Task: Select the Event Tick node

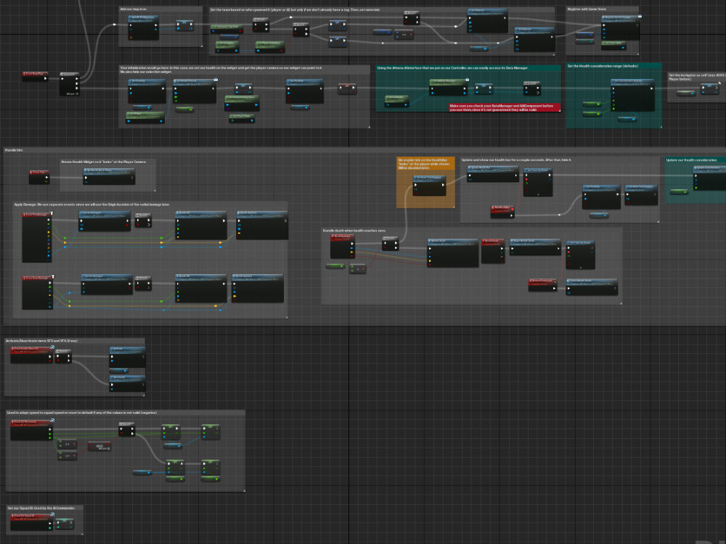Action: (39, 177)
